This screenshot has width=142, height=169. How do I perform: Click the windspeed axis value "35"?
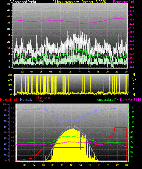coord(9,23)
